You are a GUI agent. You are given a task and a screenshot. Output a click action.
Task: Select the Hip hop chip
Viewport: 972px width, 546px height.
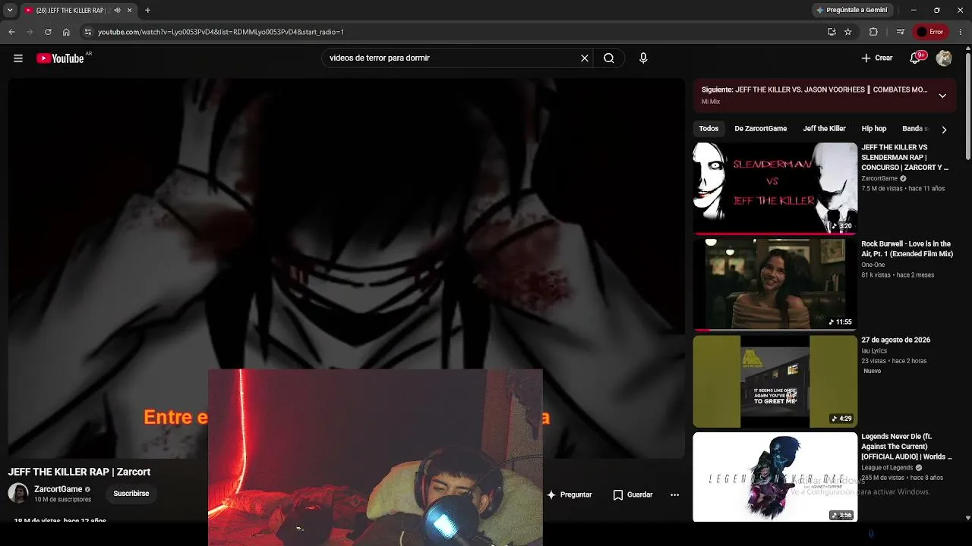coord(874,129)
